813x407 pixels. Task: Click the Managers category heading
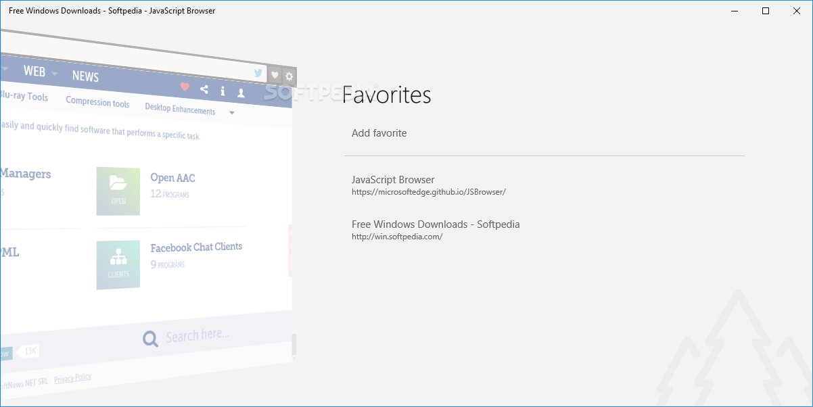(x=25, y=174)
